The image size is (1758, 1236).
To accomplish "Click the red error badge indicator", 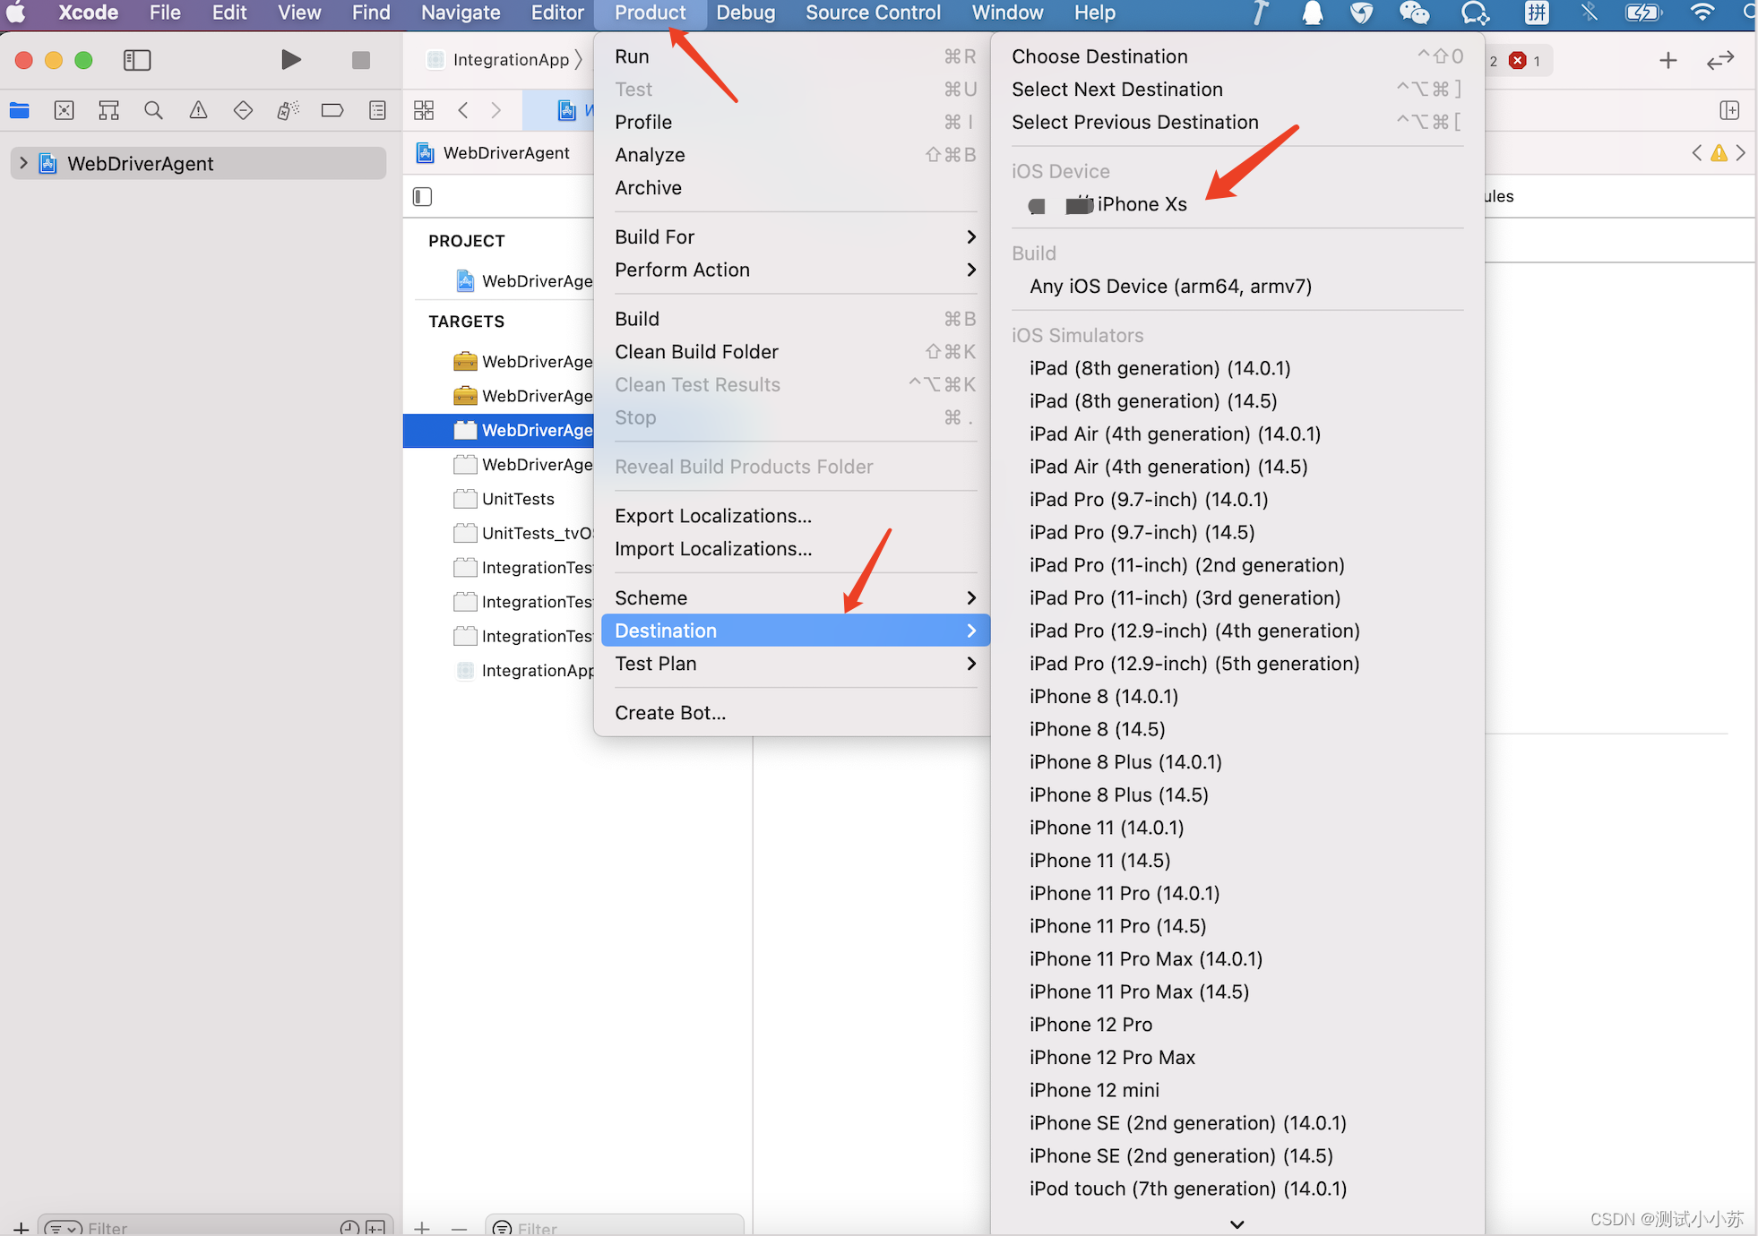I will click(1517, 61).
